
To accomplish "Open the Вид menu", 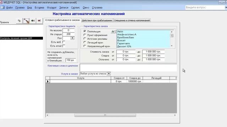I will [29, 7].
